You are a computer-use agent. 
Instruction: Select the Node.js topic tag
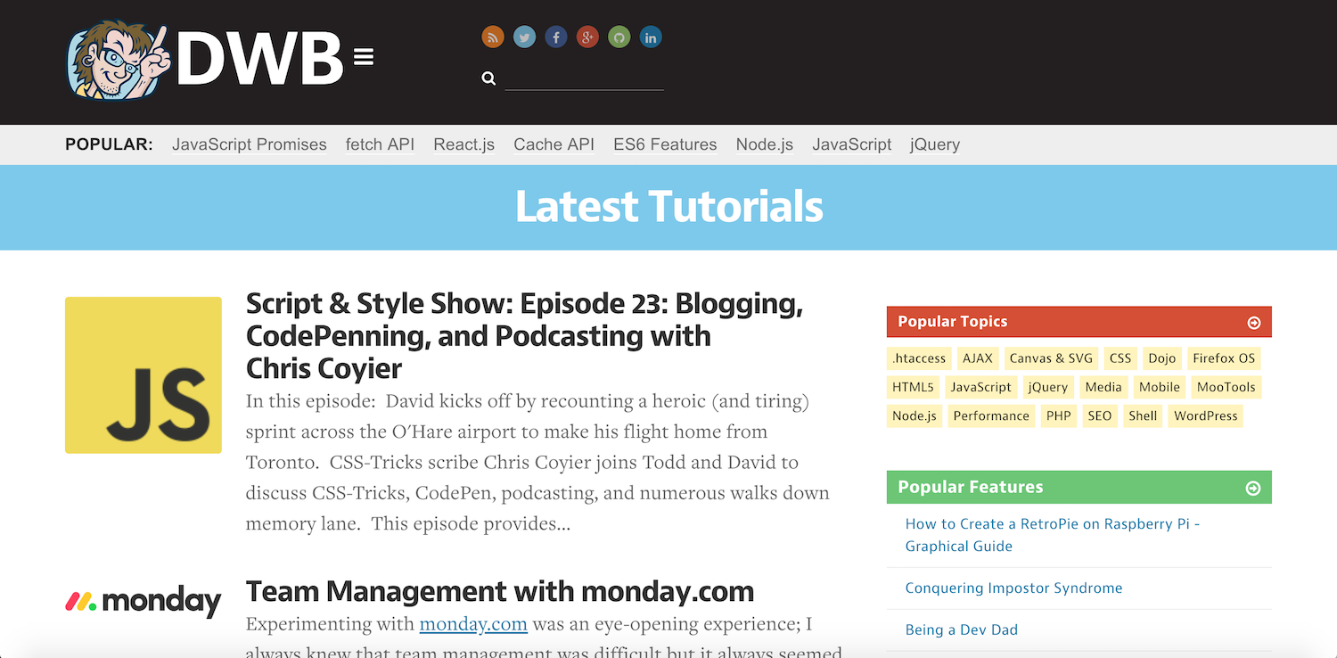pos(915,415)
